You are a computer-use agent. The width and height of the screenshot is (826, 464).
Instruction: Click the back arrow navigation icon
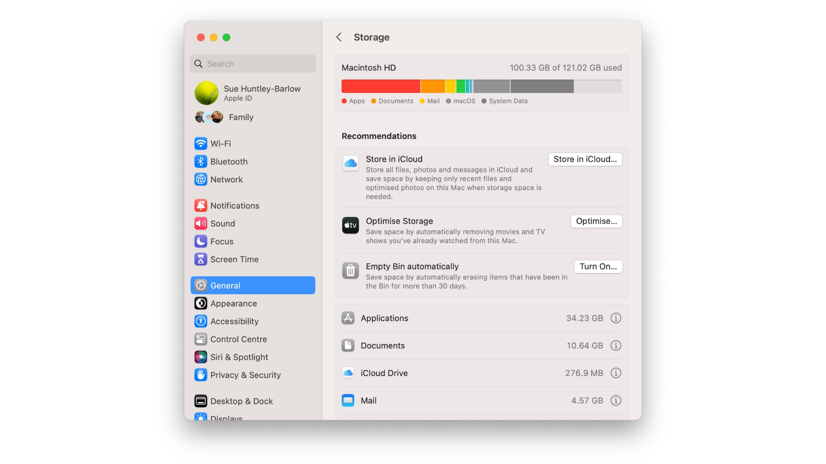338,37
